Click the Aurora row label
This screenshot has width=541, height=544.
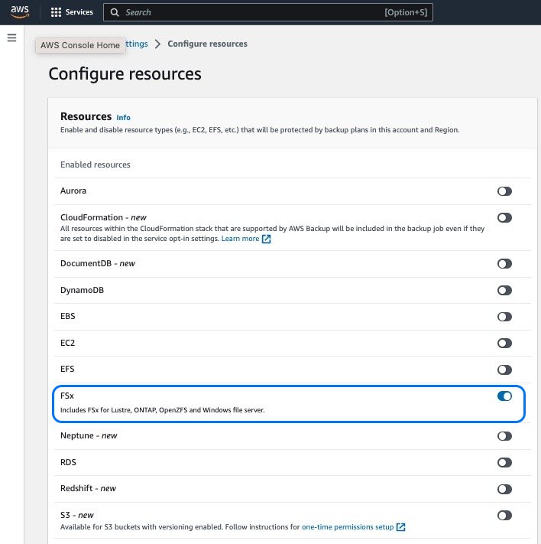73,191
